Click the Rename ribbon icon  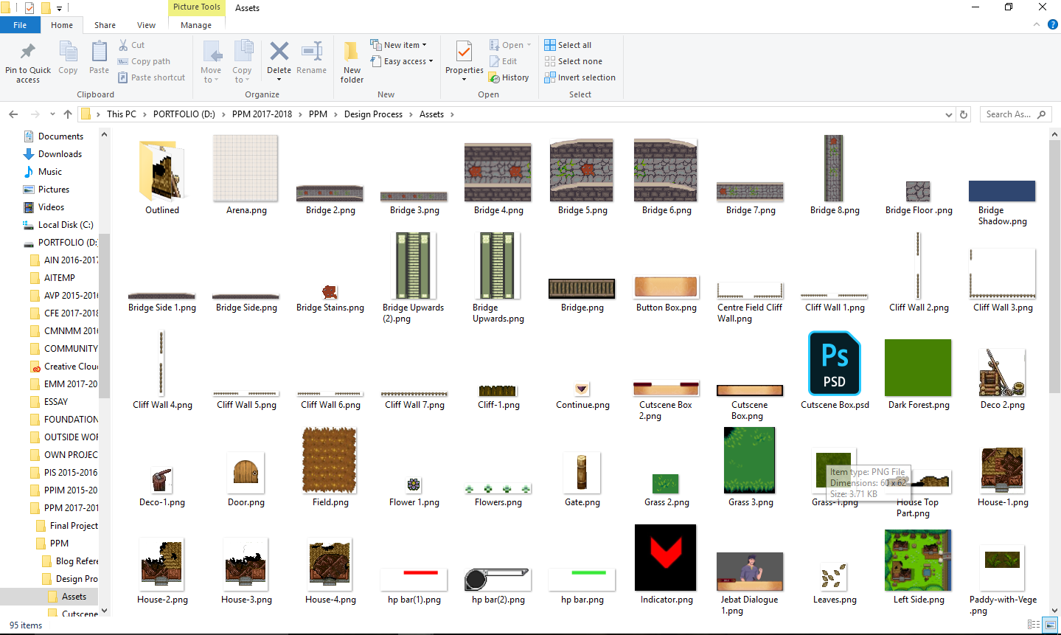[311, 51]
